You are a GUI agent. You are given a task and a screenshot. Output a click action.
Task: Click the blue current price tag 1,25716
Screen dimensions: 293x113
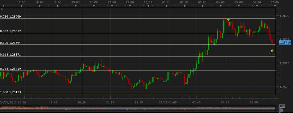[285, 43]
